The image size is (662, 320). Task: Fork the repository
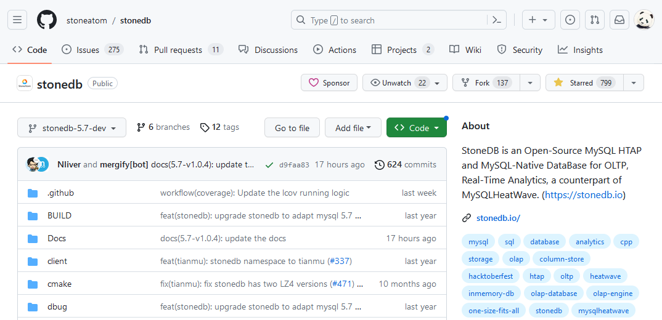click(x=486, y=82)
